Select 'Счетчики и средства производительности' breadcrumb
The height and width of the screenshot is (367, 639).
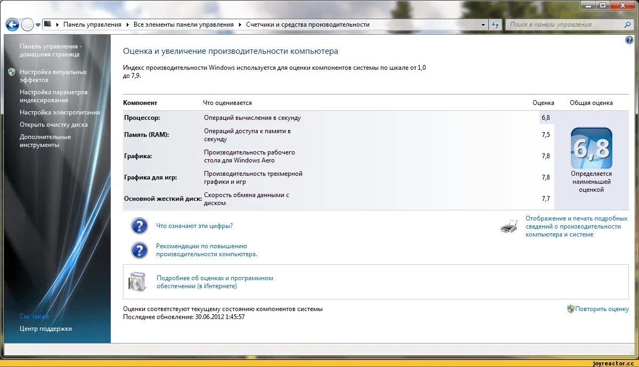[x=308, y=25]
